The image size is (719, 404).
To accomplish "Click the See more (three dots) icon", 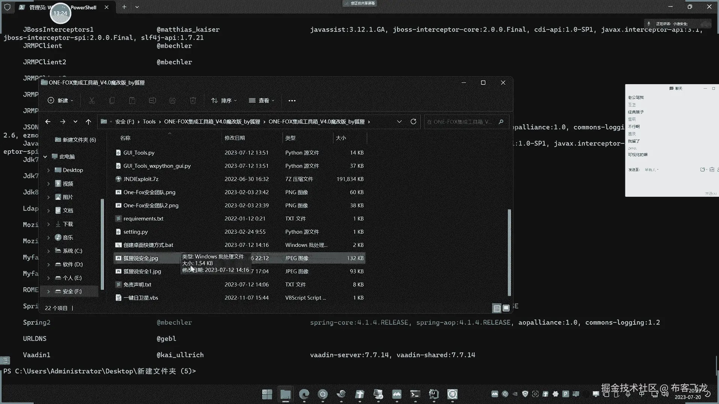I will tap(292, 101).
